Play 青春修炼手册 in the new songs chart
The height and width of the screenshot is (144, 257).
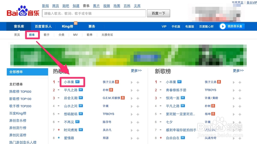(x=234, y=90)
